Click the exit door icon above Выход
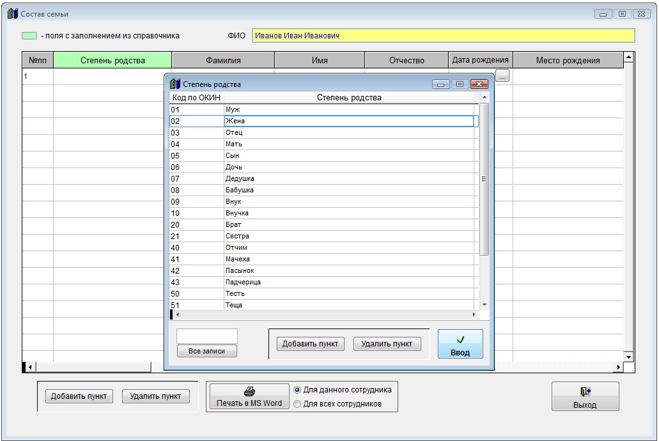 (x=585, y=392)
